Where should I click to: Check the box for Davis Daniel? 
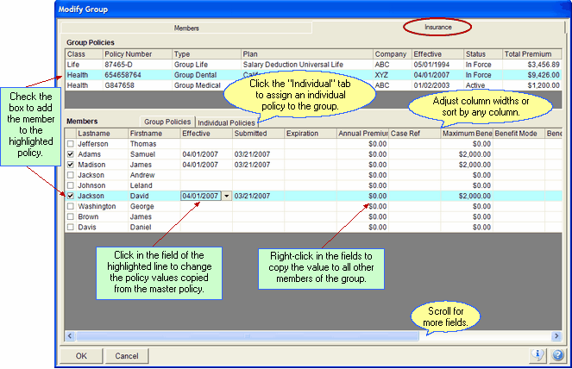(x=71, y=227)
